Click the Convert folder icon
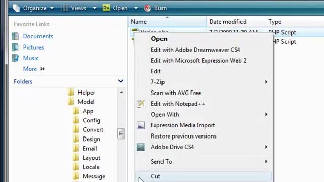 tap(76, 129)
